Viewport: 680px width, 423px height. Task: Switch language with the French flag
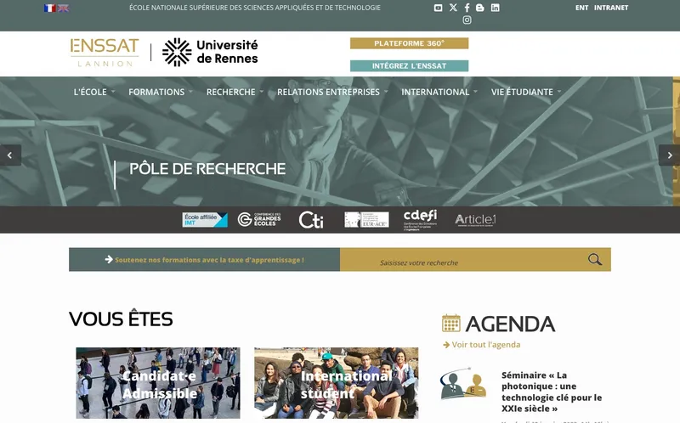(49, 8)
